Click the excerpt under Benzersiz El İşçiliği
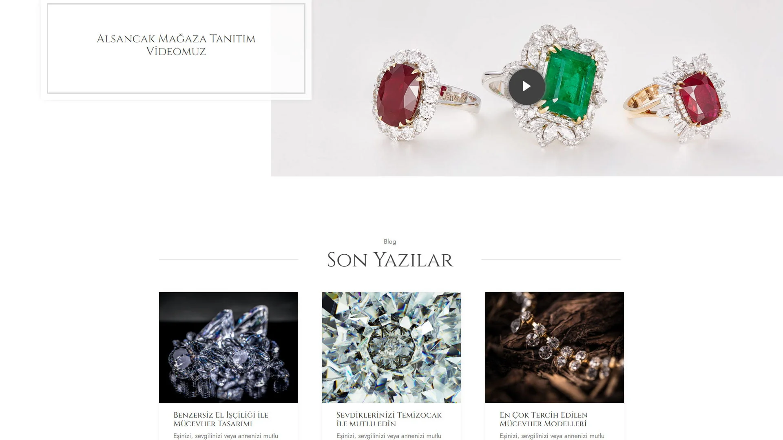The image size is (783, 440). click(226, 436)
